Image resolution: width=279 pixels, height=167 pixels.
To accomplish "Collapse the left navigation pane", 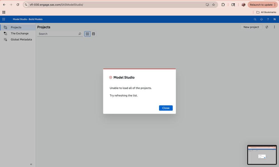I will tap(31, 164).
